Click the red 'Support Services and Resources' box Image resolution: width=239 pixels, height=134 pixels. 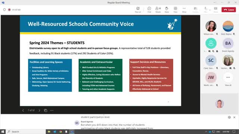pos(151,75)
